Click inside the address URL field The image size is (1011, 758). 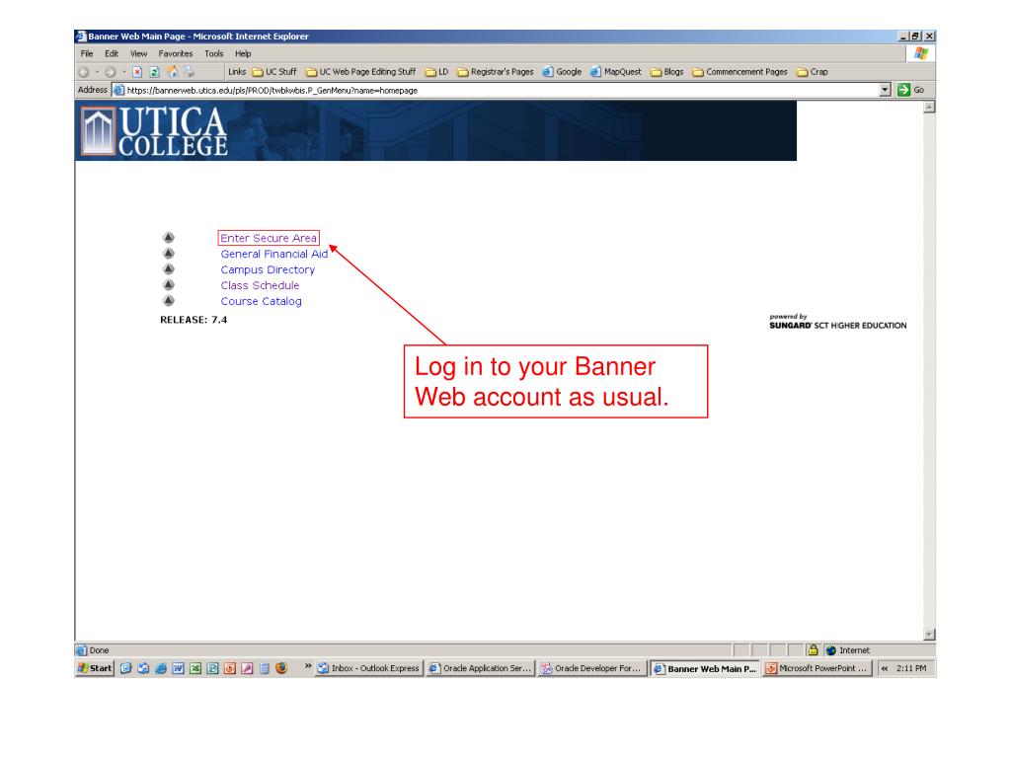pyautogui.click(x=497, y=90)
